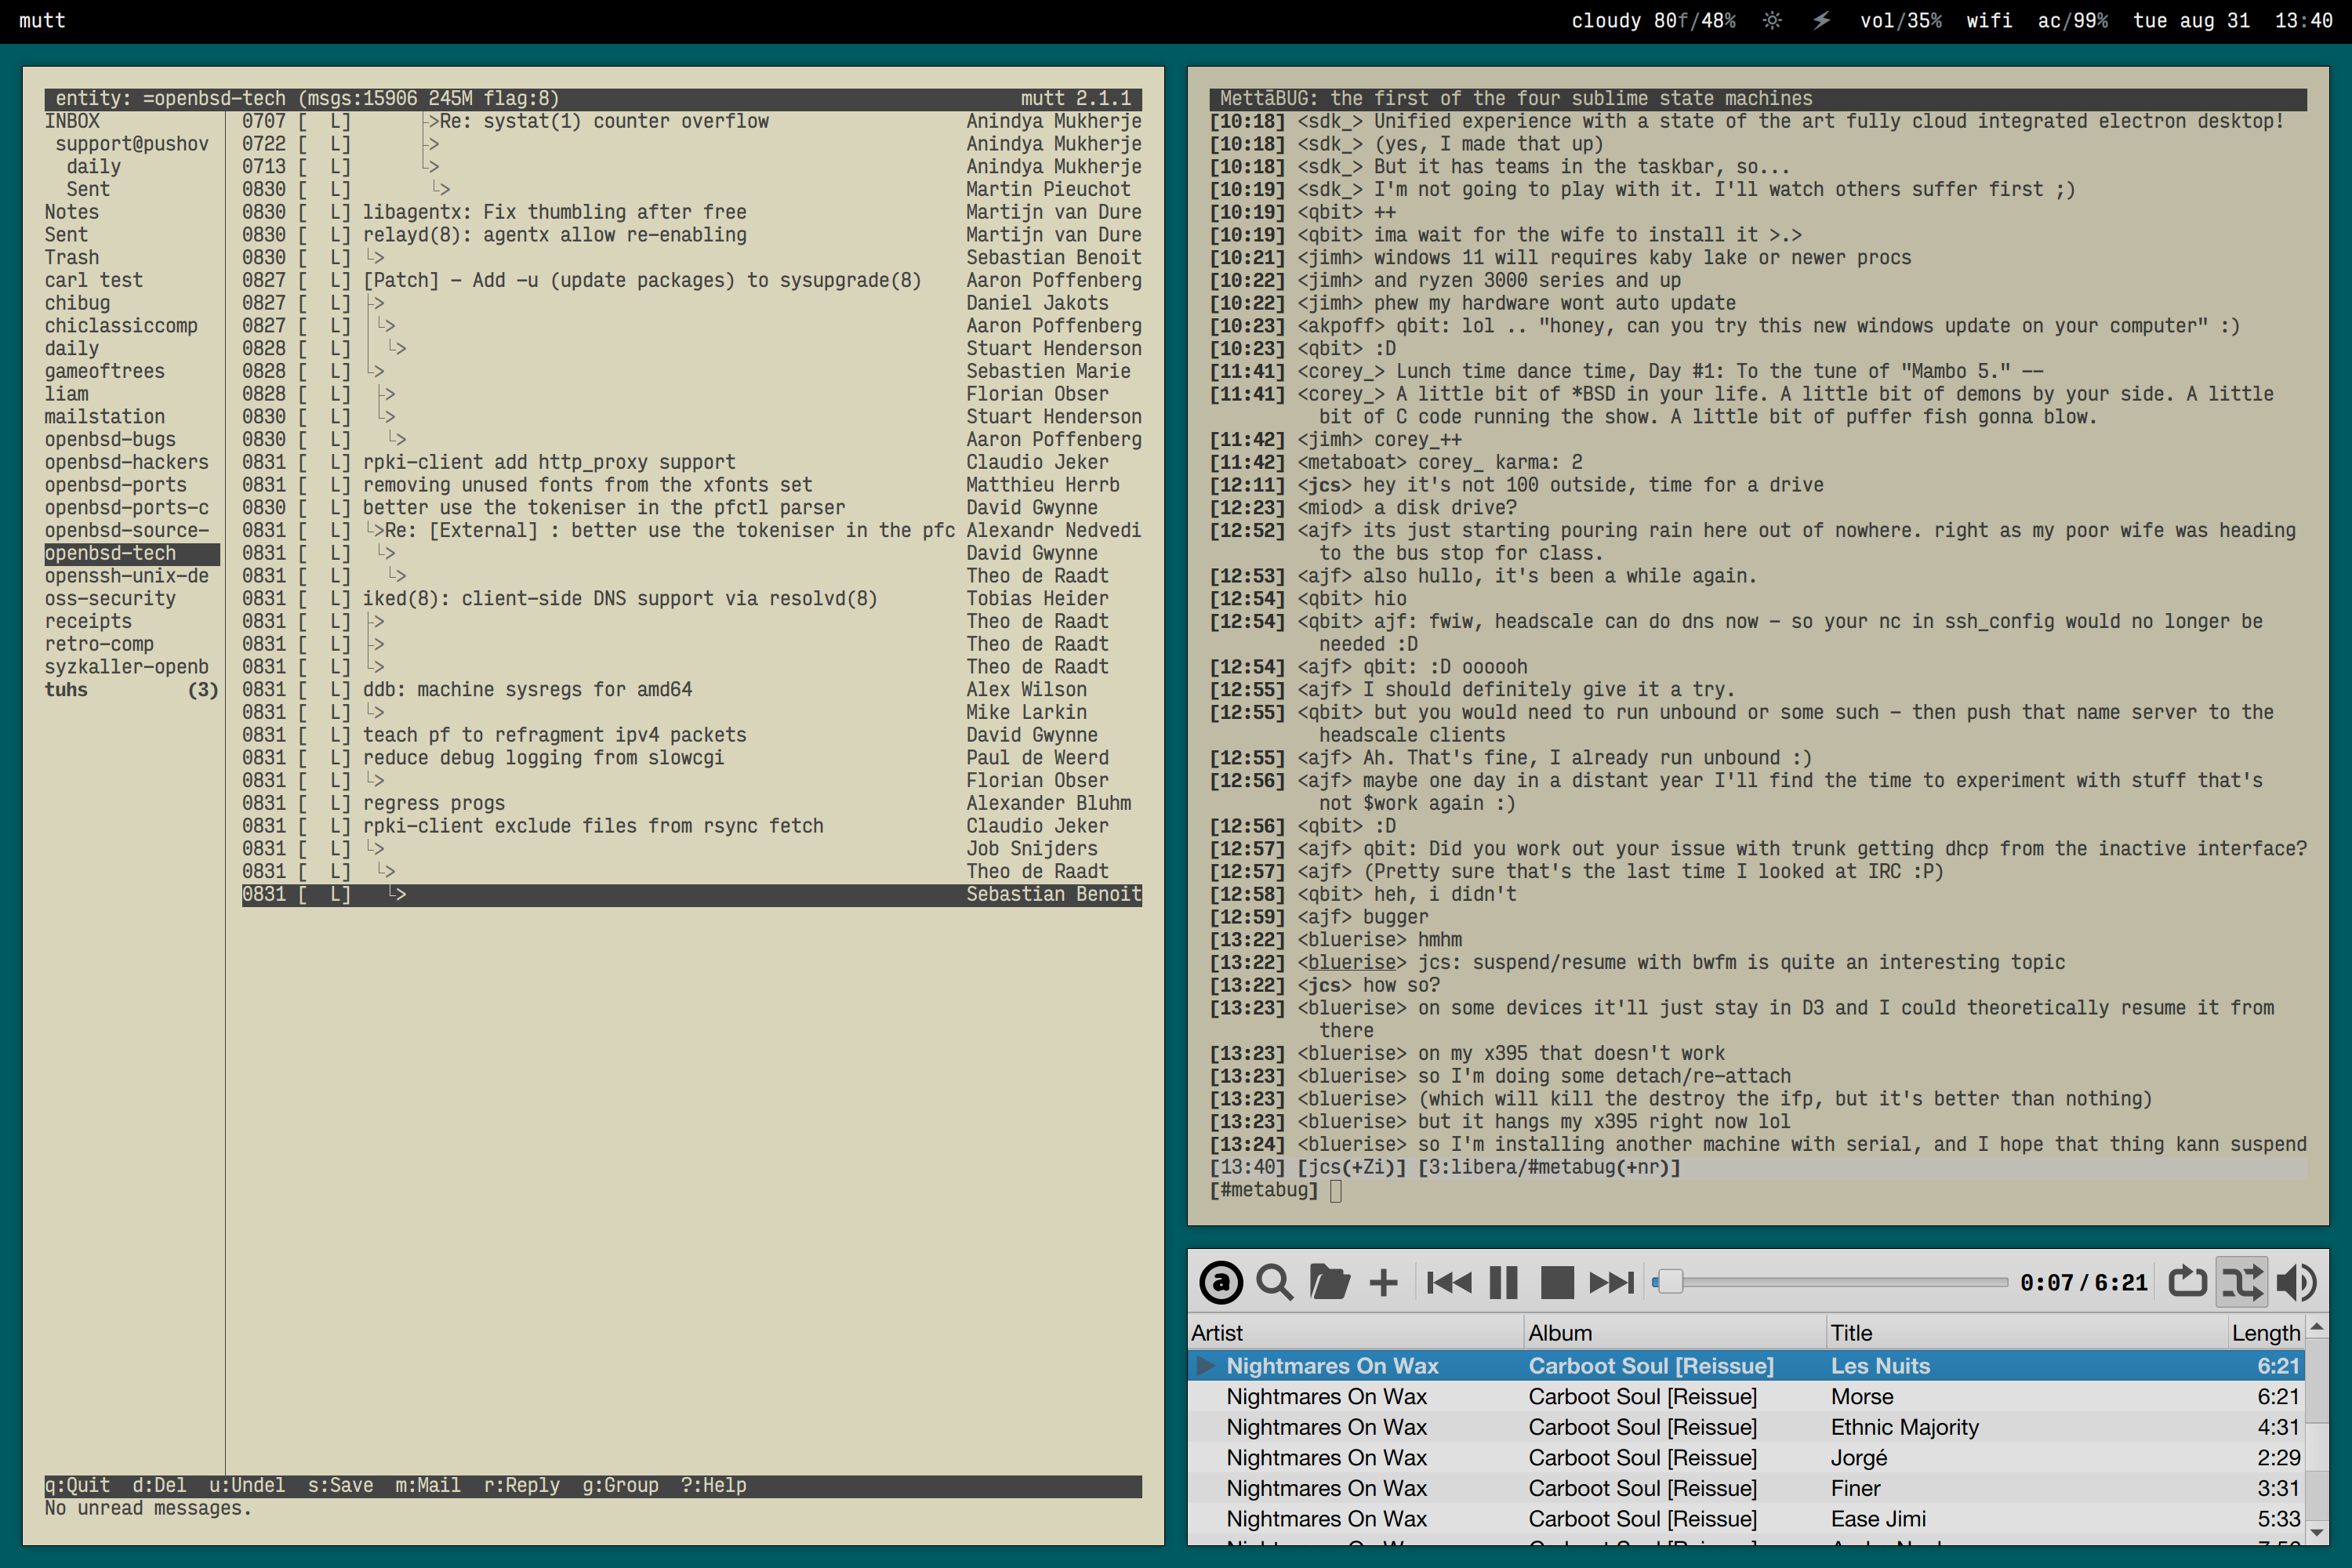Disable shuffle mode
Screen dimensions: 2352x1568
[x=2241, y=1282]
